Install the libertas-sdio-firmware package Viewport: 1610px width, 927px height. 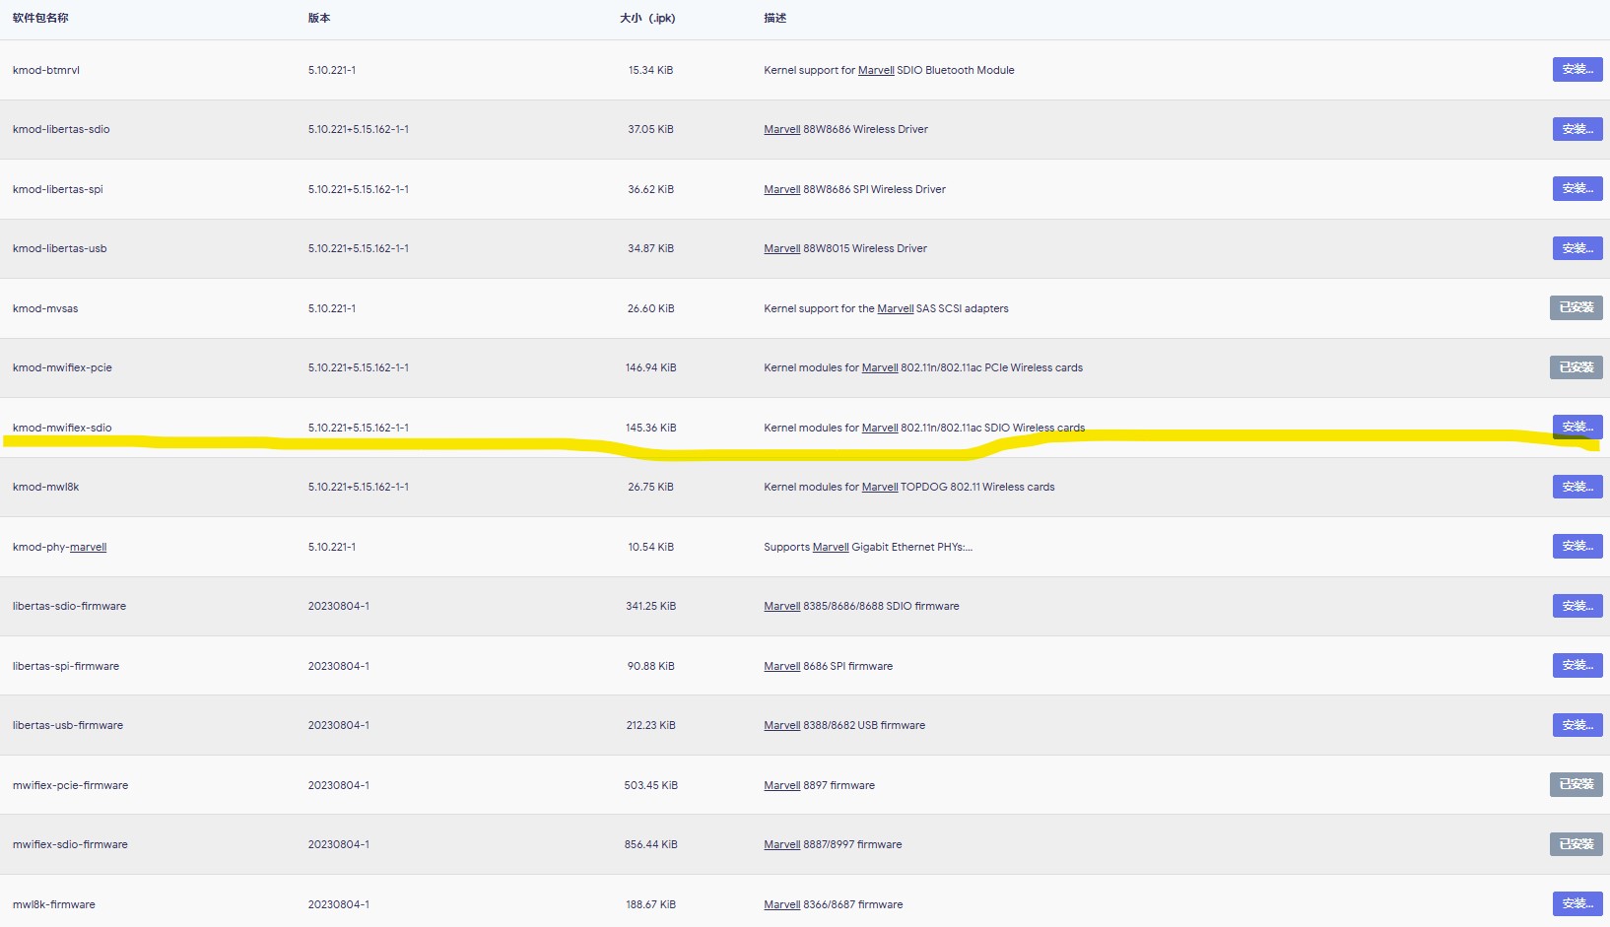[1576, 606]
